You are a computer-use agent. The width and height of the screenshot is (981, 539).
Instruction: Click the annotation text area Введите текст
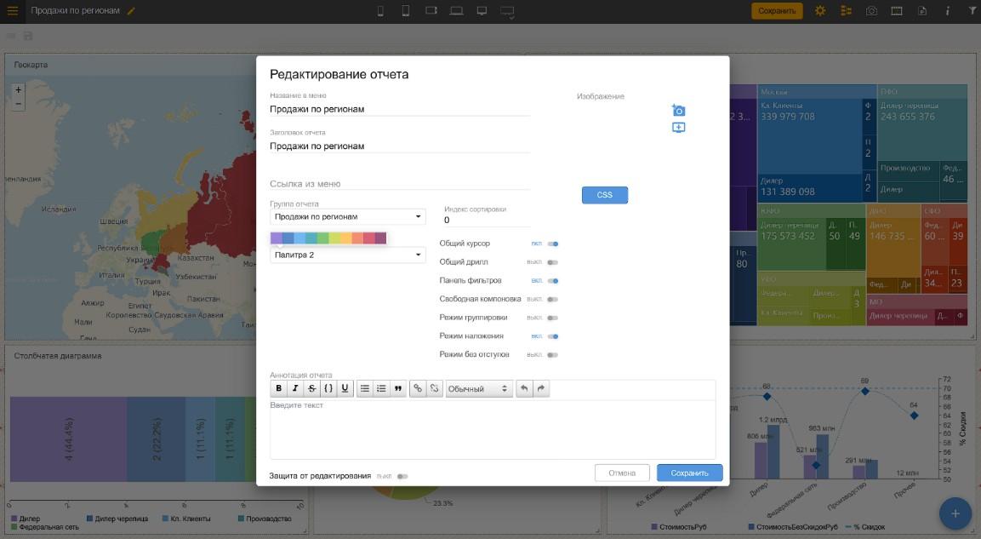point(493,429)
